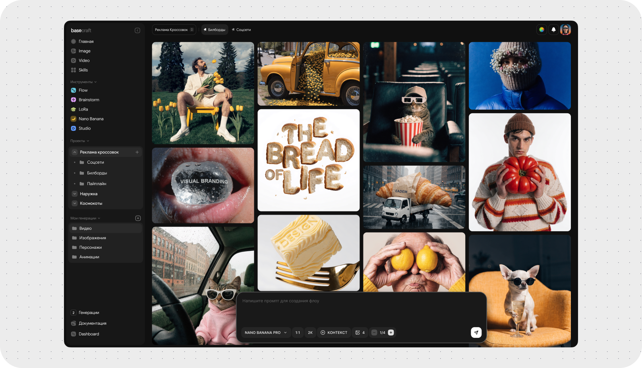
Task: Send the prompt with paper plane button
Action: coord(476,333)
